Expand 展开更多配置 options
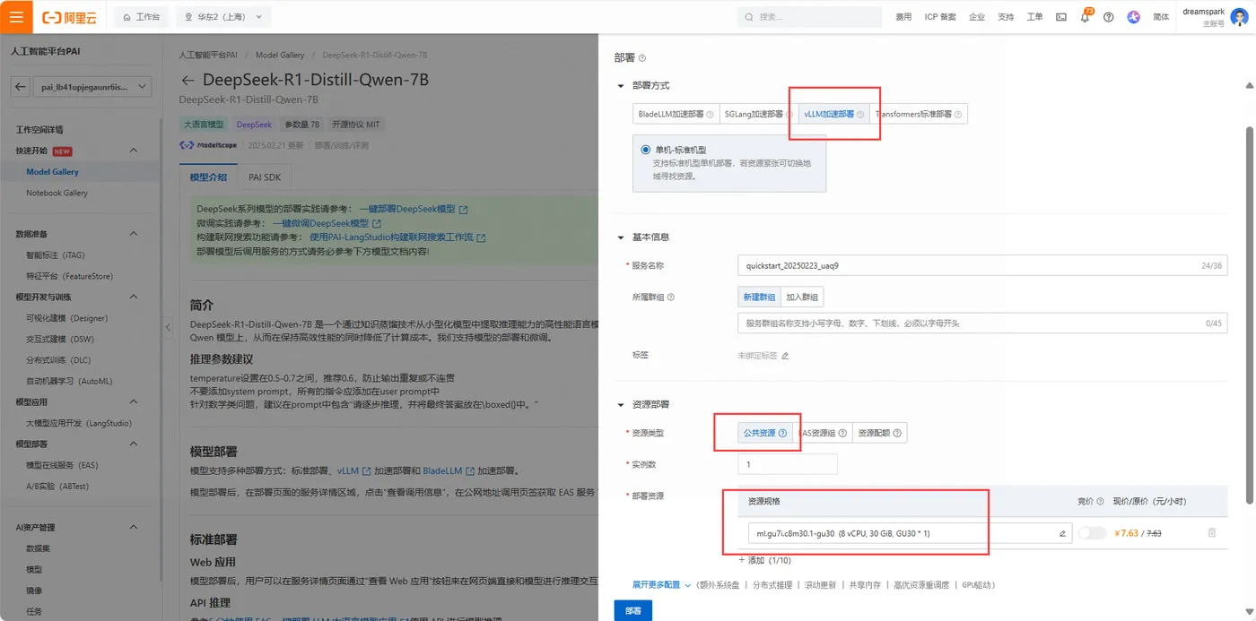Screen dimensions: 1256x621 (x=661, y=585)
